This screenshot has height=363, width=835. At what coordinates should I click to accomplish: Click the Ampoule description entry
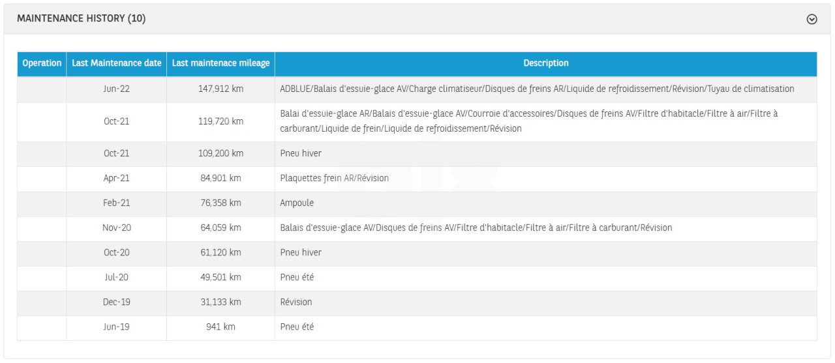297,203
